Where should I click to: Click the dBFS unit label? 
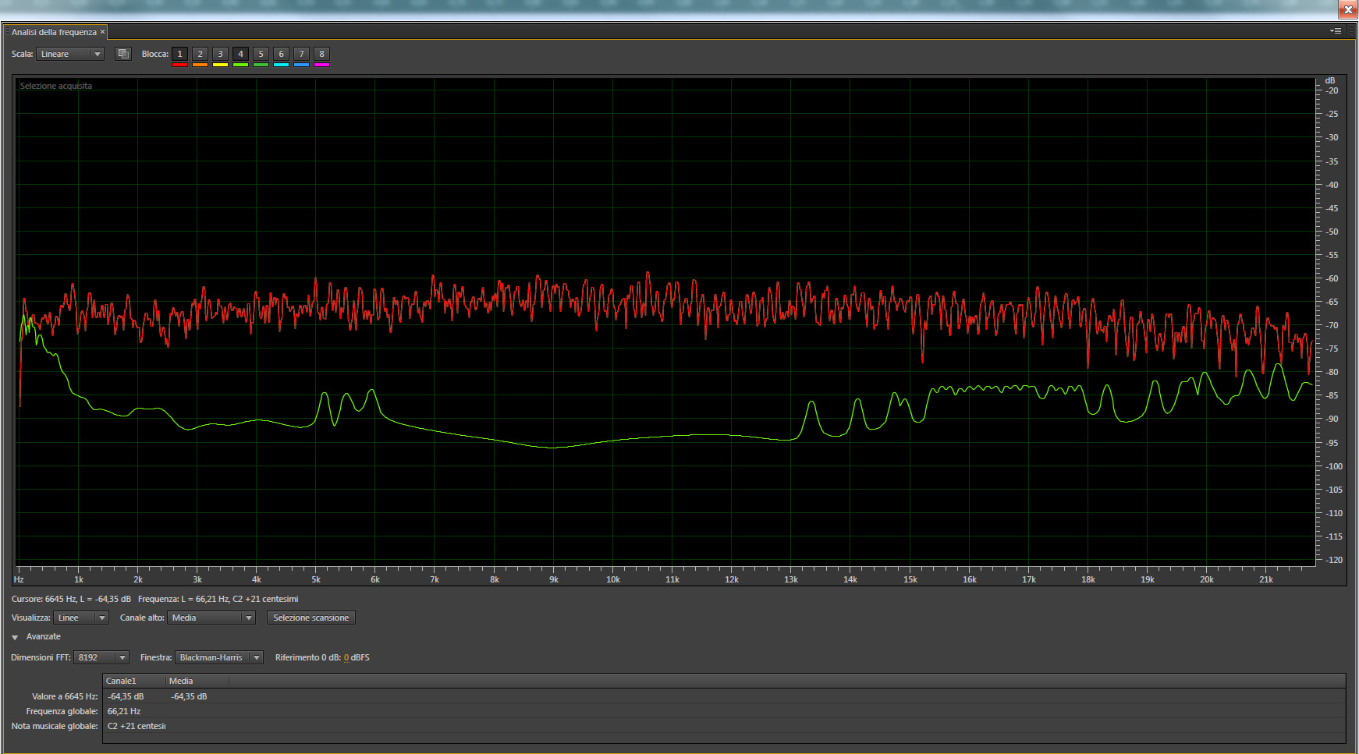pyautogui.click(x=360, y=657)
